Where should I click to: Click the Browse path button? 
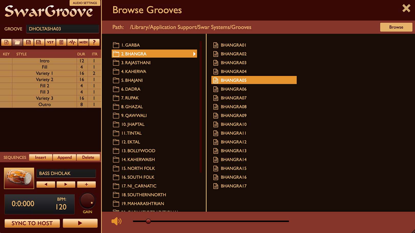coord(396,27)
